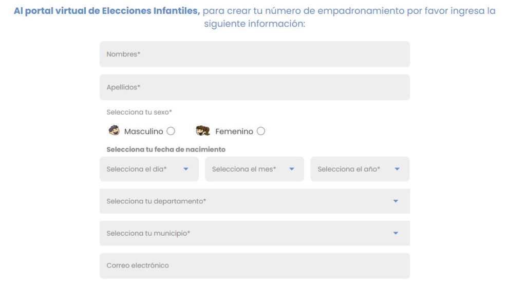Select the Femenino radio button
Viewport: 526px width, 284px height.
(261, 131)
